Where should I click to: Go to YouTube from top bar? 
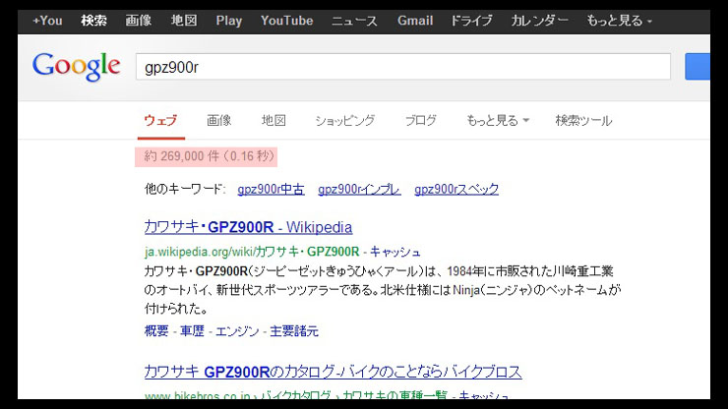click(x=287, y=21)
